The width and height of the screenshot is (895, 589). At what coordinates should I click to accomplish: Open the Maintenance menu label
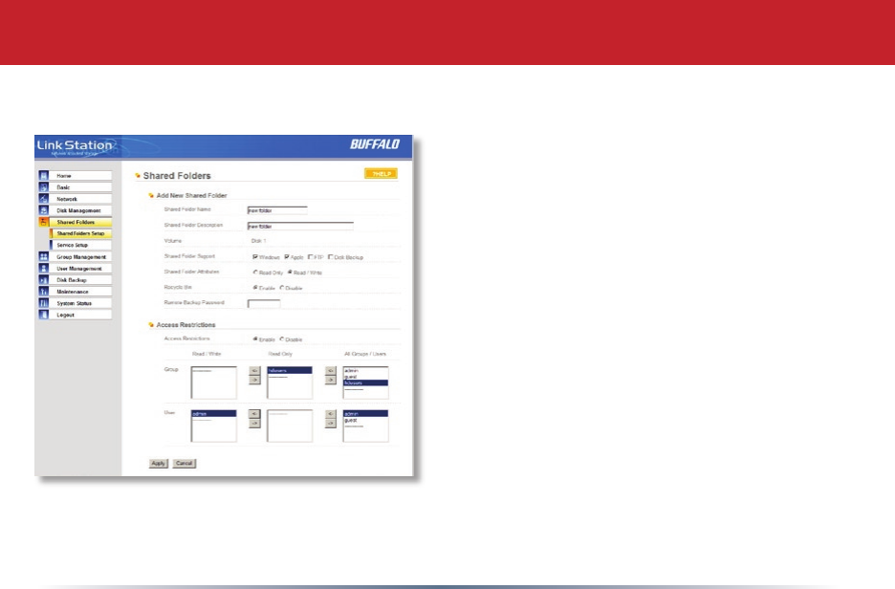[x=73, y=292]
